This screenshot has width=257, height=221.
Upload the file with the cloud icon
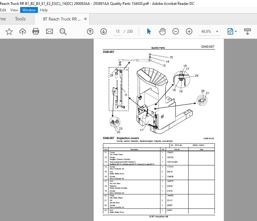tap(22, 31)
